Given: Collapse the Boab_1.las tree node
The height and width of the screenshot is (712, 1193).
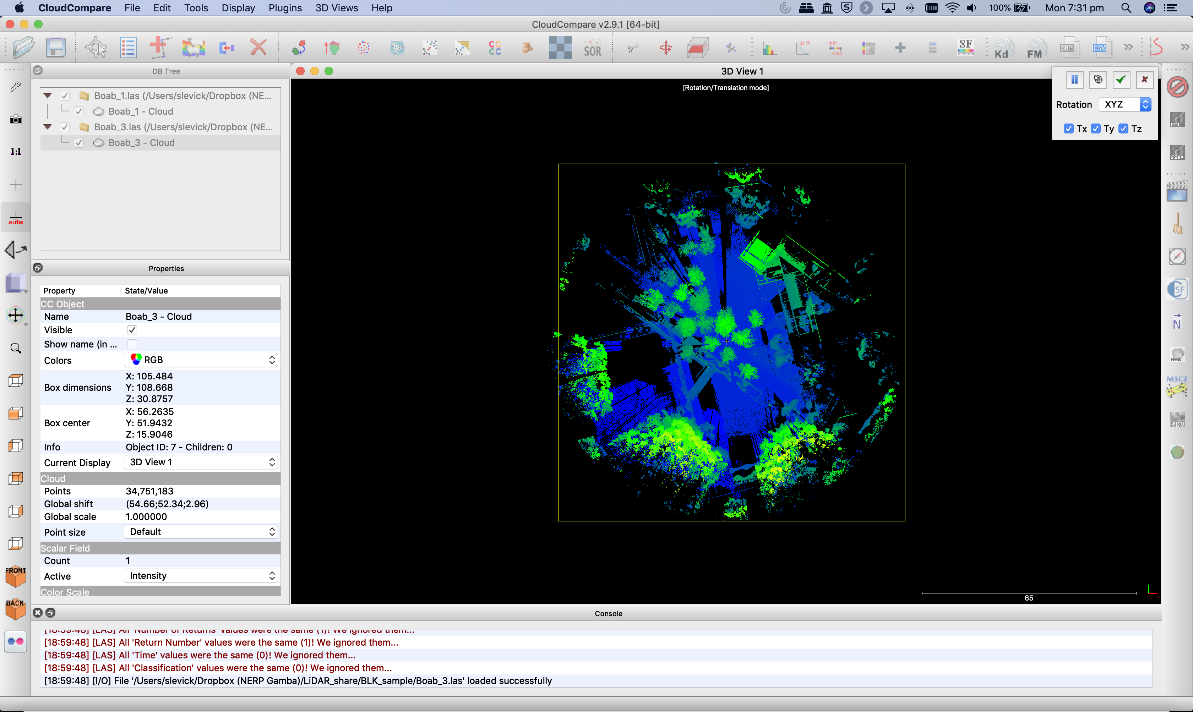Looking at the screenshot, I should point(48,96).
